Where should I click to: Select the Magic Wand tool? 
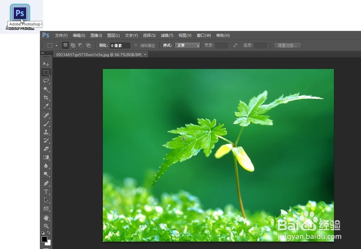click(46, 89)
